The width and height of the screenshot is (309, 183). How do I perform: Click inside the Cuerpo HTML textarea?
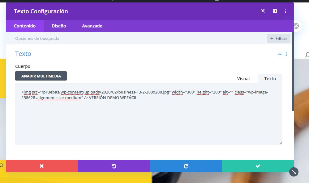coord(148,114)
